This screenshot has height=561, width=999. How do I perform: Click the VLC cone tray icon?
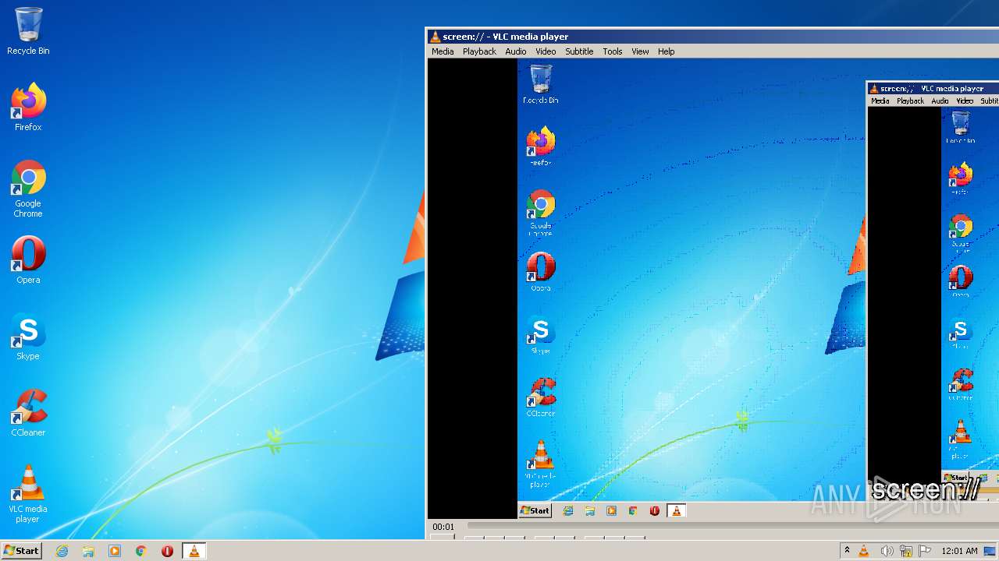tap(864, 551)
